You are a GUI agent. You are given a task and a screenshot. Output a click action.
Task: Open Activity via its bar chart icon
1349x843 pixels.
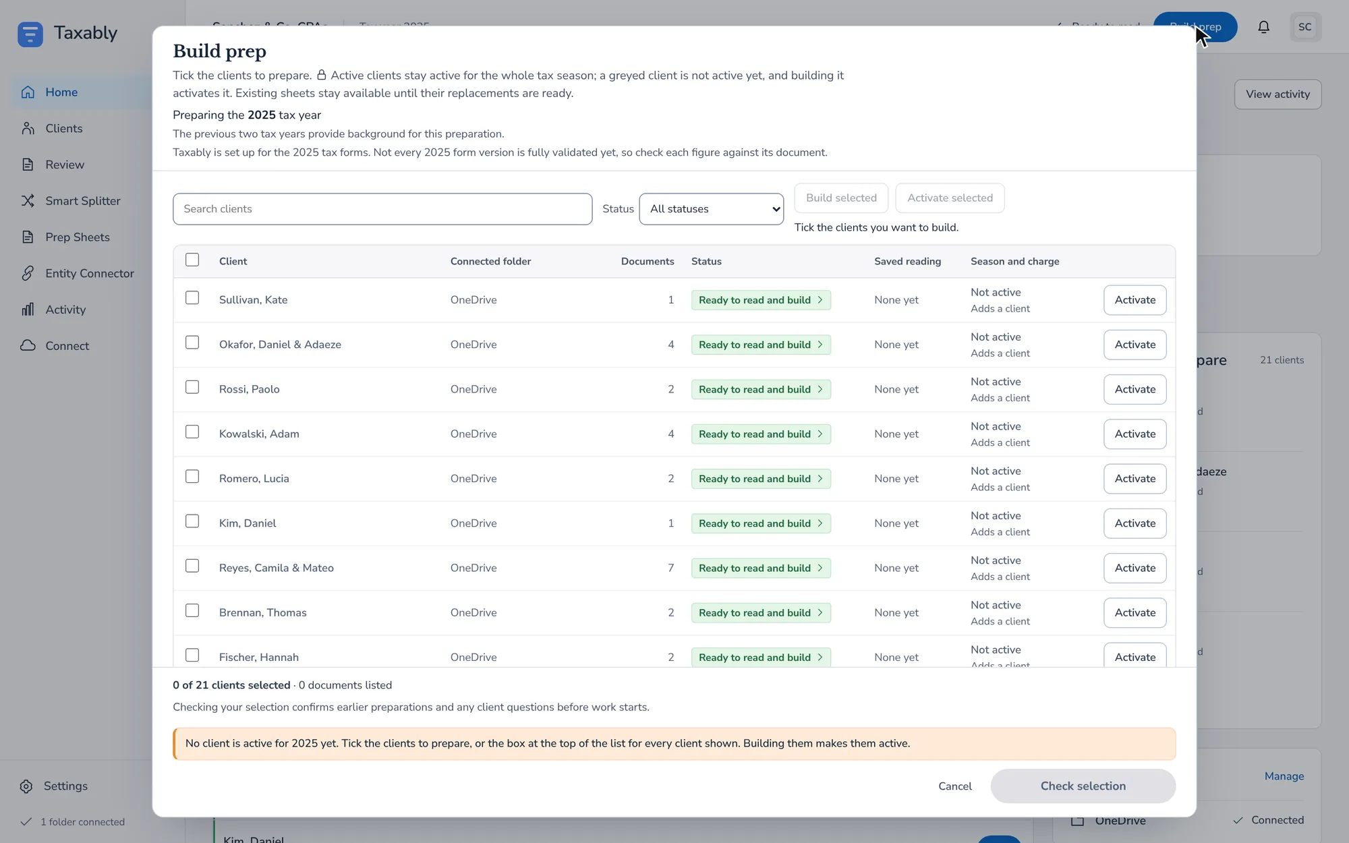(x=28, y=310)
